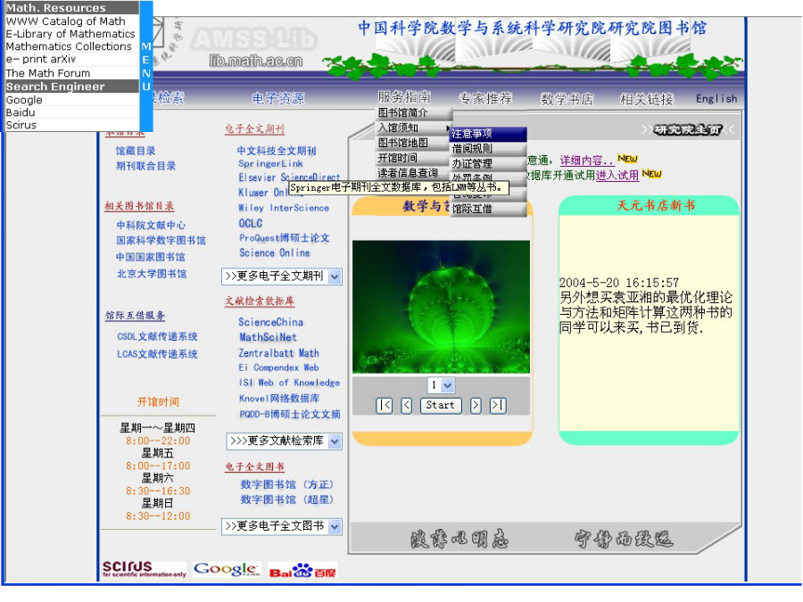Select 馆际互借 submenu item
This screenshot has width=803, height=602.
[x=488, y=209]
